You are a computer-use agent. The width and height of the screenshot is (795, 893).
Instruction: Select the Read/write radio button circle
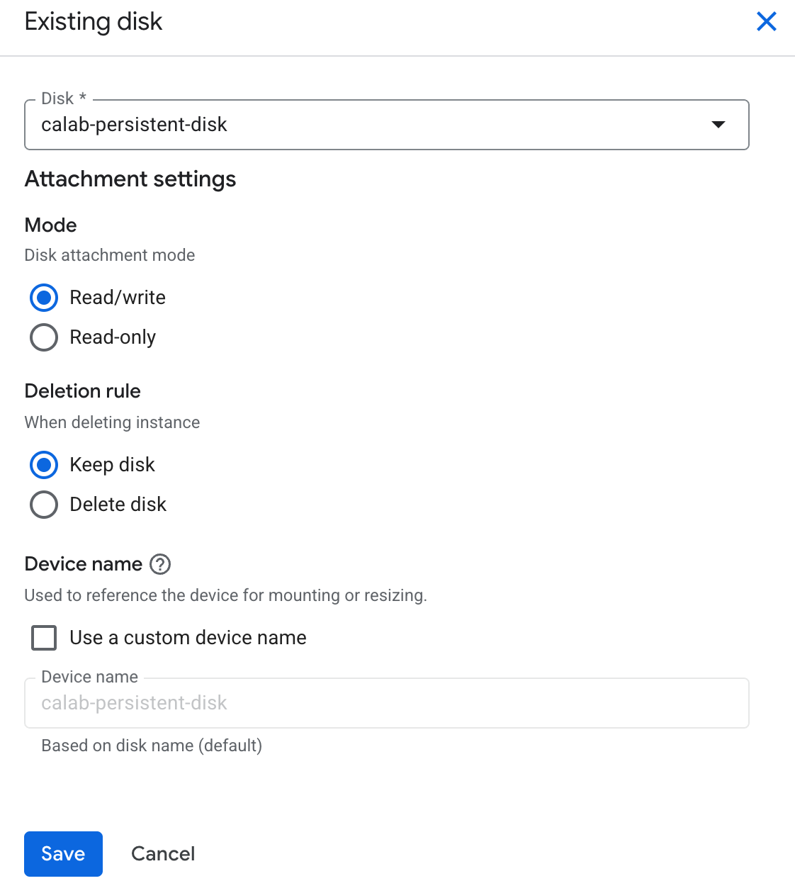(44, 298)
